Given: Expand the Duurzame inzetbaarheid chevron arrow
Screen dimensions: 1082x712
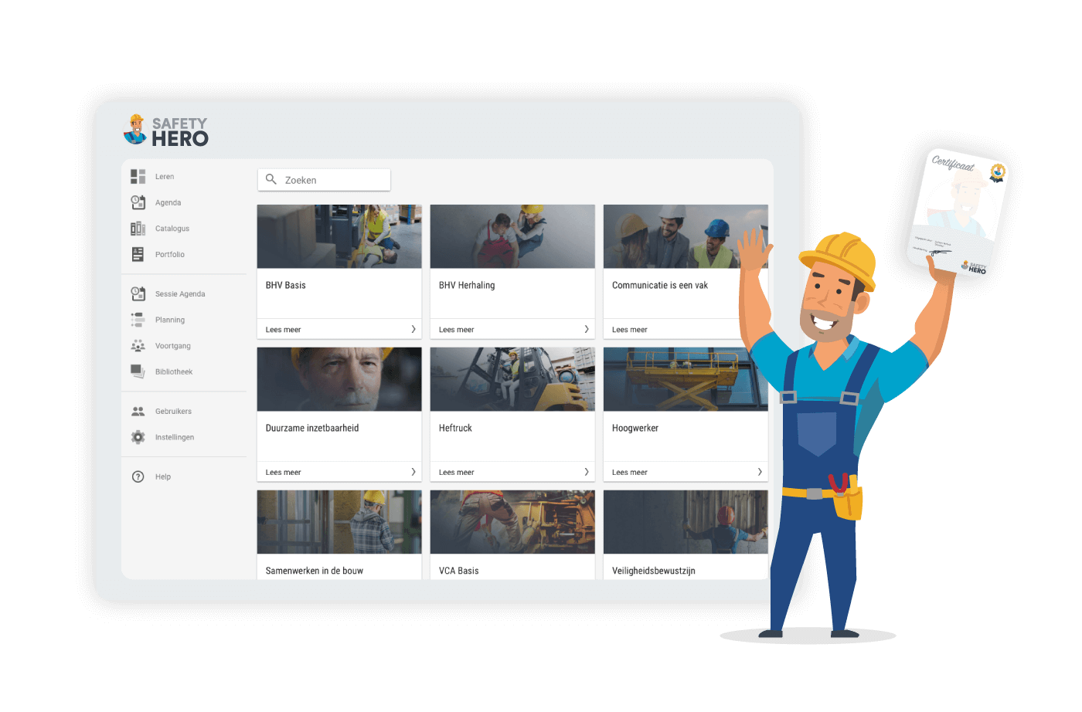Looking at the screenshot, I should tap(413, 472).
